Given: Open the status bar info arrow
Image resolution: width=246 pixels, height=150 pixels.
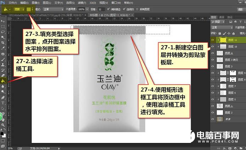Looking at the screenshot, I should [59, 148].
